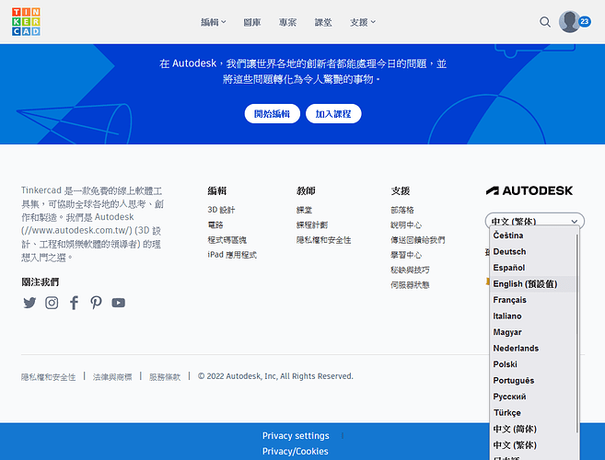This screenshot has width=605, height=460.
Task: Open the user profile avatar
Action: click(569, 21)
